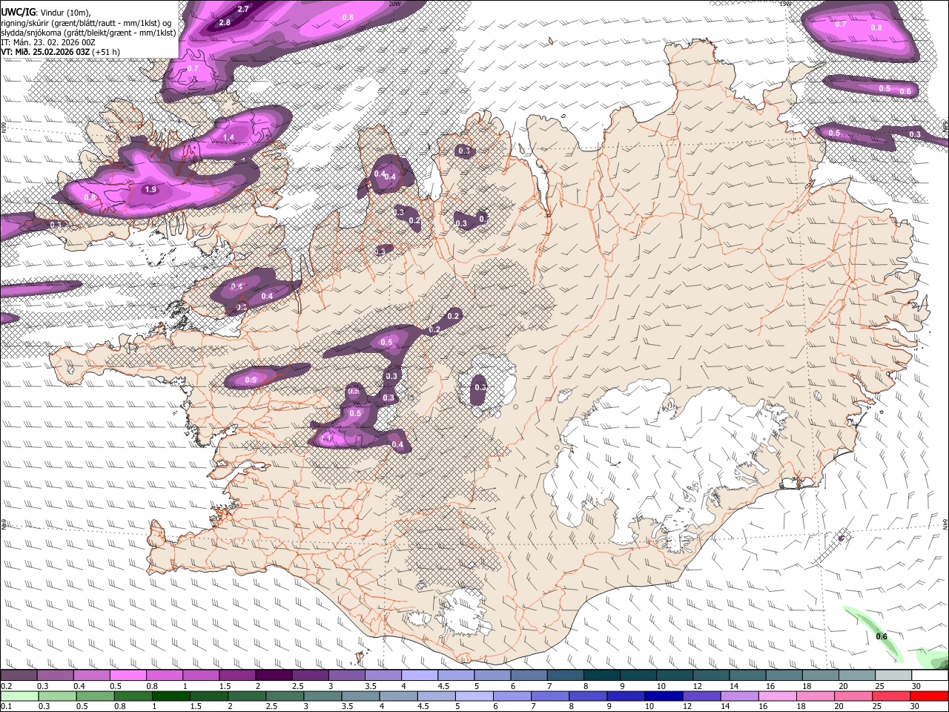Click the darkest purple swatch labeled 2 in upper legend

pyautogui.click(x=273, y=676)
